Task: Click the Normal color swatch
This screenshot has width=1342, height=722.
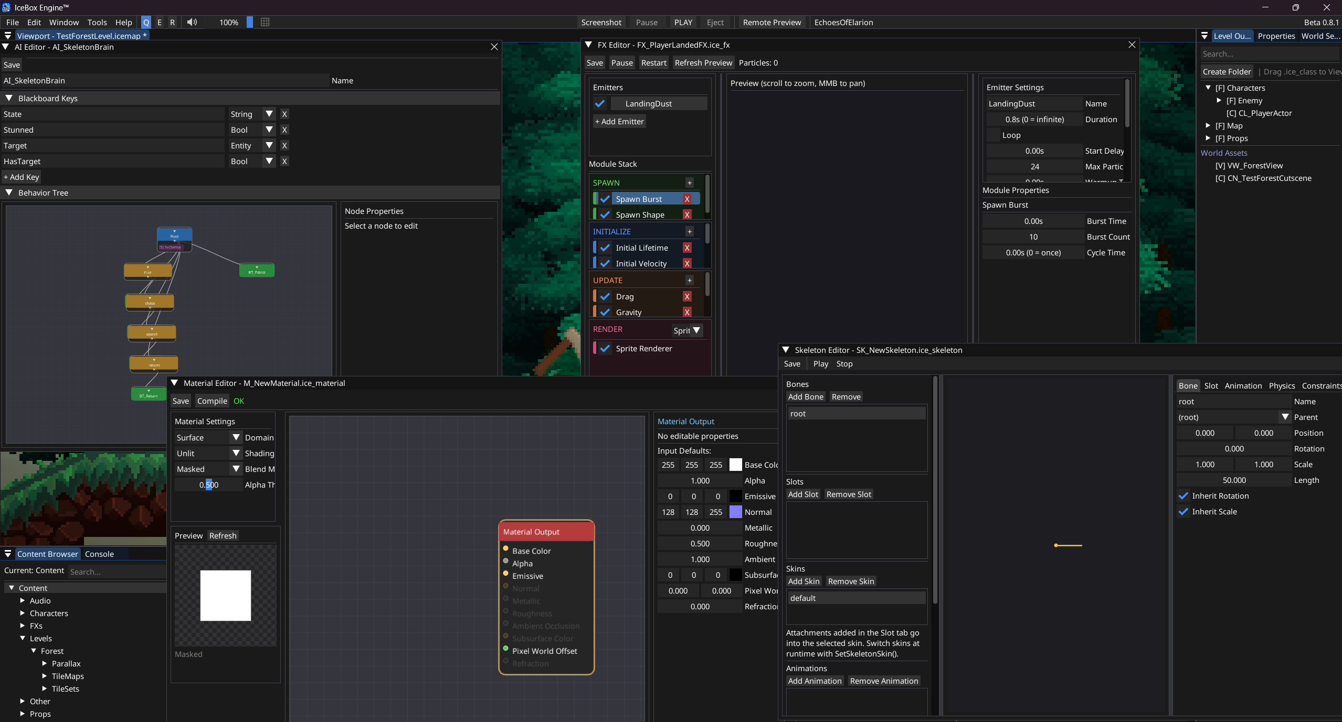Action: [736, 512]
